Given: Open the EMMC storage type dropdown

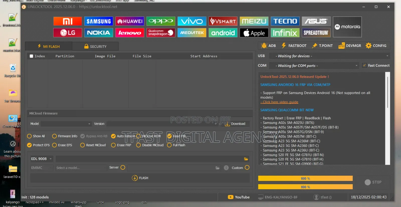Looking at the screenshot, I should click(x=42, y=168).
